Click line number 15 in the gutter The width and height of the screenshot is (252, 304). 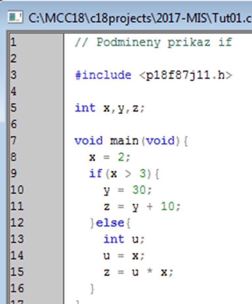click(17, 272)
